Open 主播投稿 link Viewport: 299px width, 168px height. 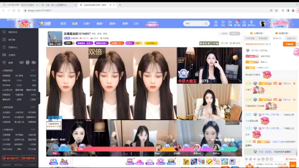[257, 33]
